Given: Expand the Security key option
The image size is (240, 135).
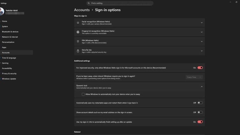Looking at the screenshot, I should click(x=202, y=51).
